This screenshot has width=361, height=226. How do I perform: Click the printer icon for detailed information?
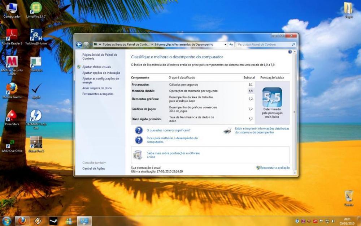click(x=227, y=131)
